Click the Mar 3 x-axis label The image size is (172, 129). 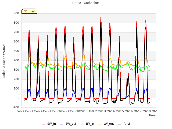click(102, 111)
